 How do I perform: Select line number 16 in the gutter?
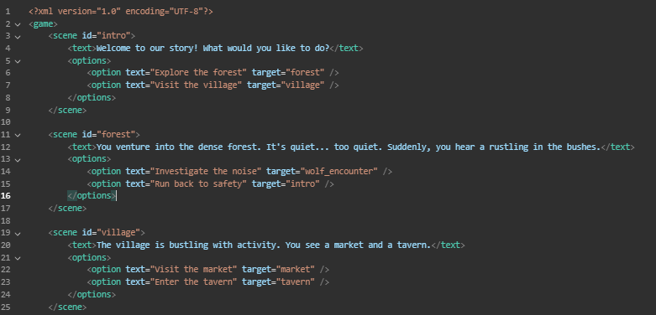coord(8,196)
